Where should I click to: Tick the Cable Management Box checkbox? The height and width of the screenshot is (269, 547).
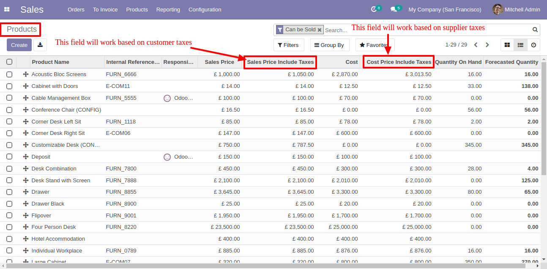tap(9, 98)
